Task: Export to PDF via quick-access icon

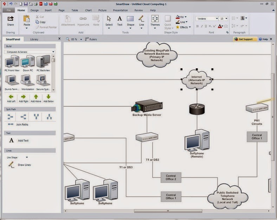Action: pyautogui.click(x=41, y=4)
